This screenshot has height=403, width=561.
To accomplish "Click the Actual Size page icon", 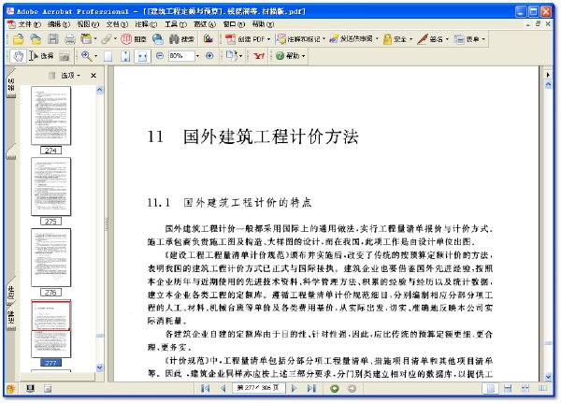I will click(x=108, y=56).
